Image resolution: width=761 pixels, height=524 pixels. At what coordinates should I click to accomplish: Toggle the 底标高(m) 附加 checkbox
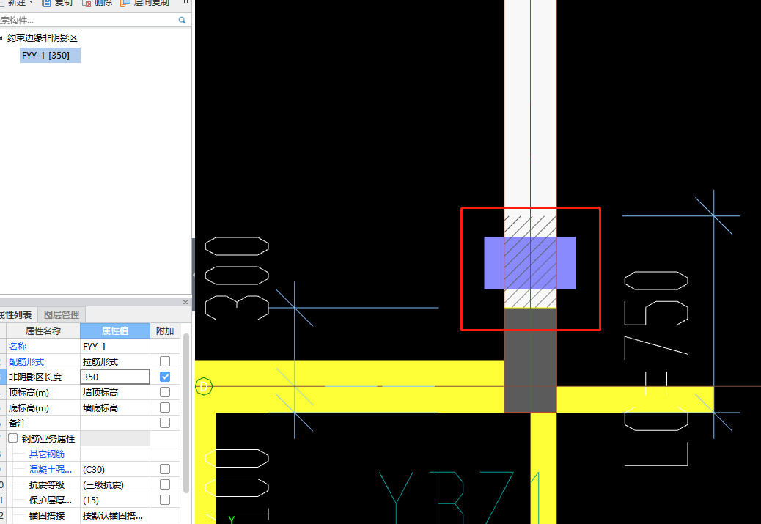click(x=165, y=407)
